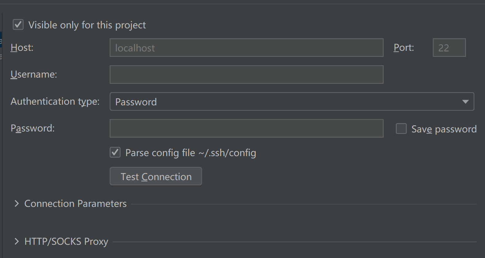
Task: Select the Port field showing 22
Action: (449, 47)
